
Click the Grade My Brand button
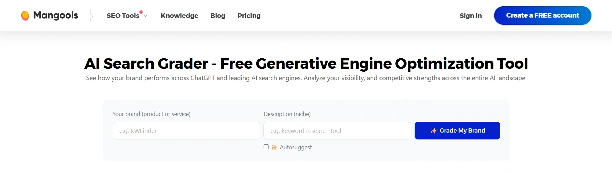tap(457, 131)
